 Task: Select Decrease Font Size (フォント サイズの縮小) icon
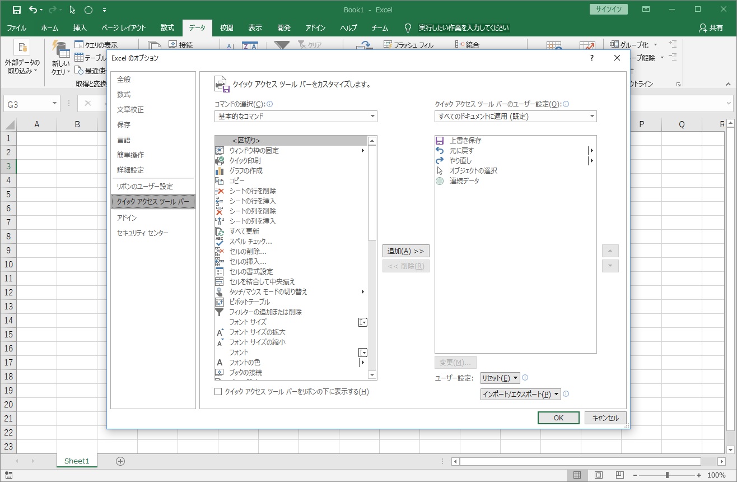(x=220, y=342)
